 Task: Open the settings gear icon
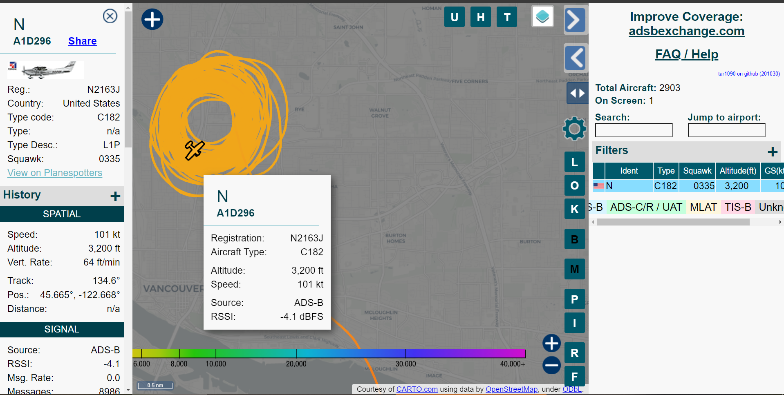[574, 129]
